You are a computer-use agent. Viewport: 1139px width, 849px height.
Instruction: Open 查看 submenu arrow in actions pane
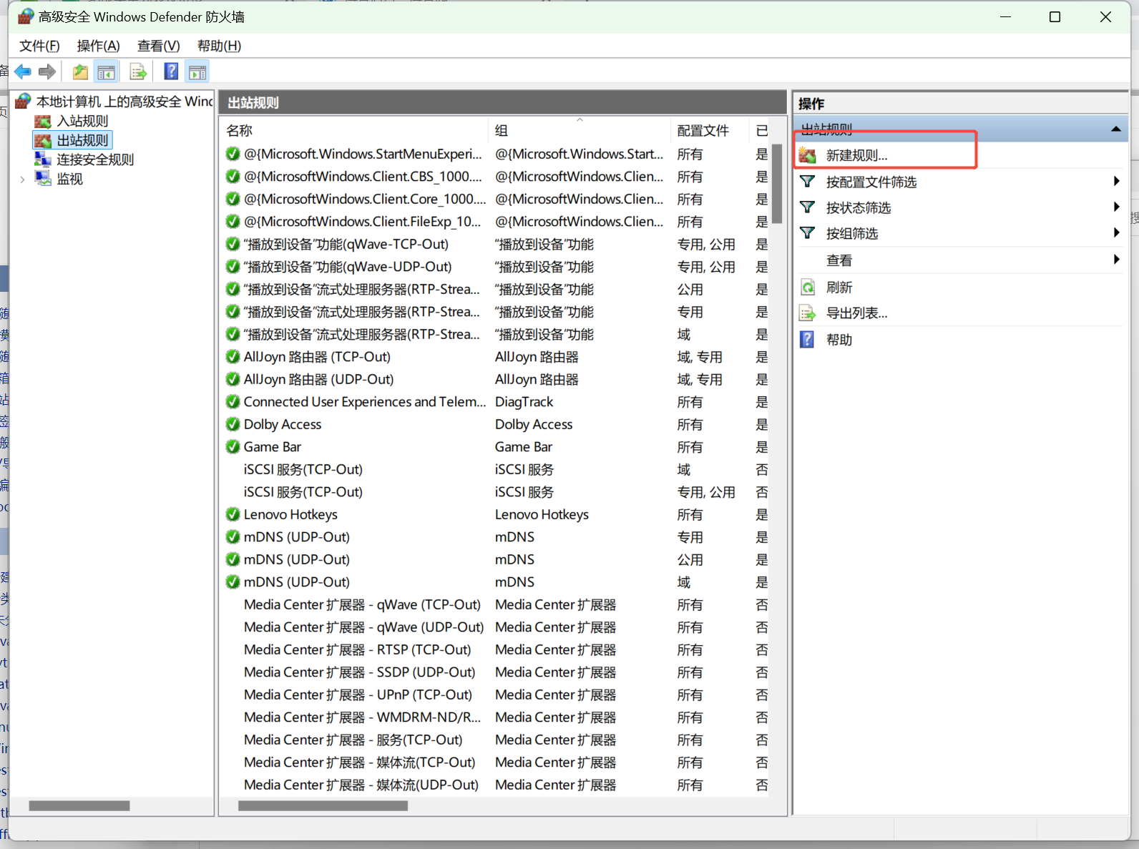[1116, 260]
